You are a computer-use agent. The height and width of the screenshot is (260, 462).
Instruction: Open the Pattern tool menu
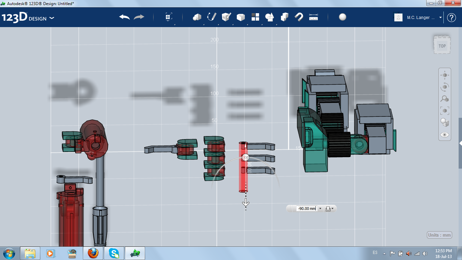255,17
